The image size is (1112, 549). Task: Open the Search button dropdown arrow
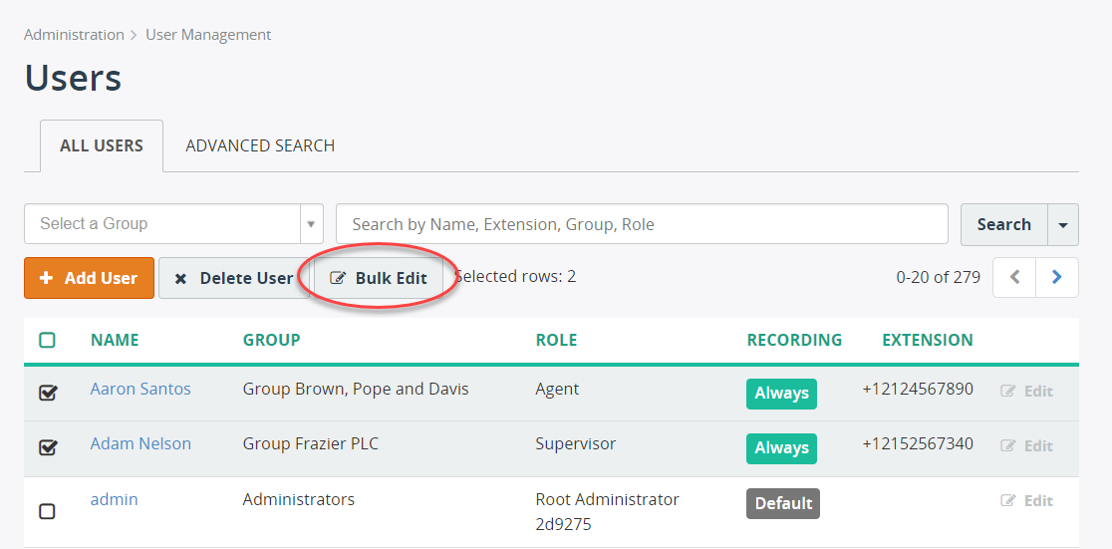(x=1063, y=224)
